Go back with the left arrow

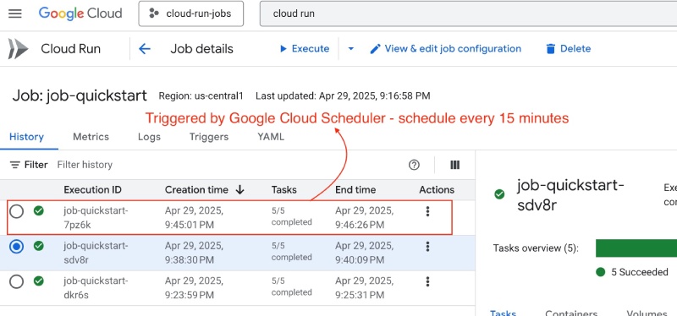145,49
